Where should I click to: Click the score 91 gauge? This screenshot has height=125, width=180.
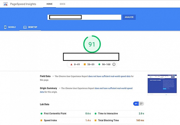[92, 44]
